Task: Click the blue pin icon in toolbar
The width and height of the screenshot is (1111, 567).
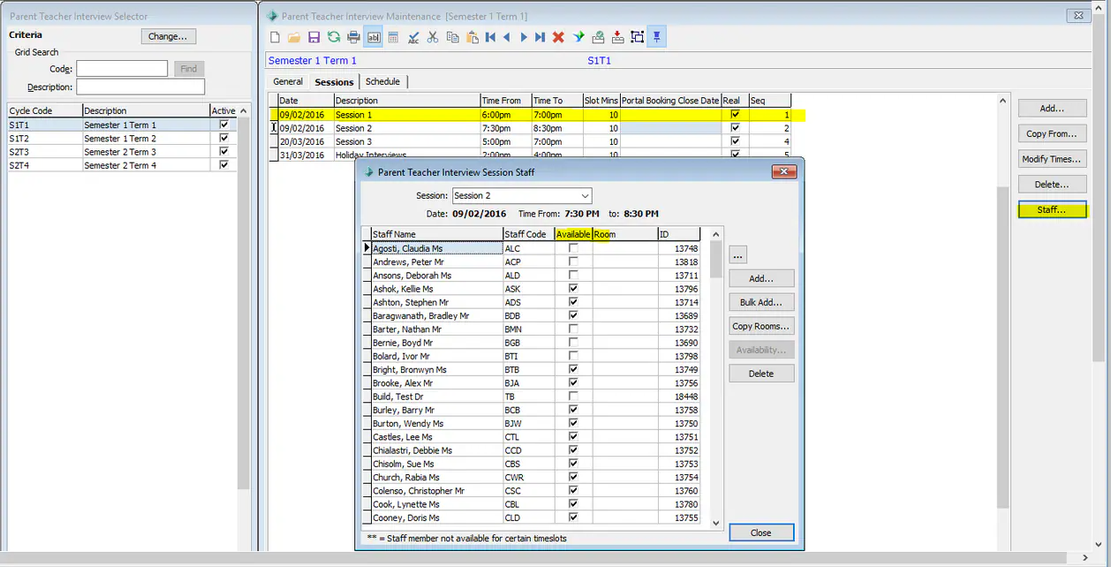Action: coord(656,37)
